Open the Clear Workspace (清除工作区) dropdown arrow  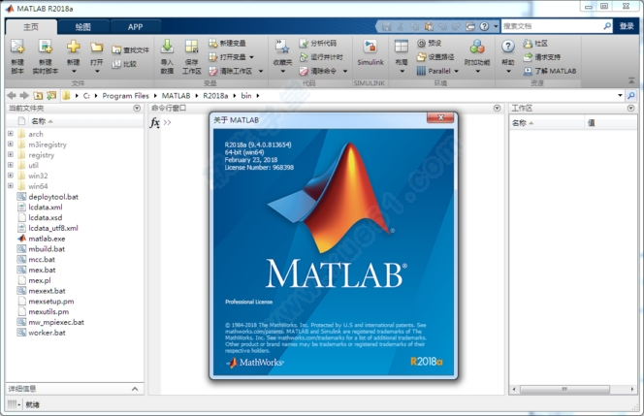tap(261, 71)
